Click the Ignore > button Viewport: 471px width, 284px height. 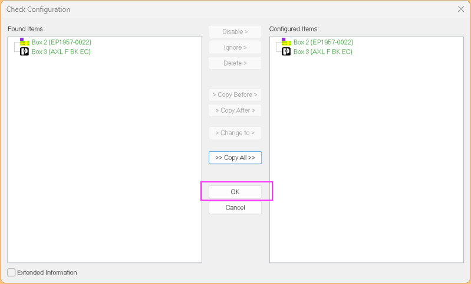(235, 47)
